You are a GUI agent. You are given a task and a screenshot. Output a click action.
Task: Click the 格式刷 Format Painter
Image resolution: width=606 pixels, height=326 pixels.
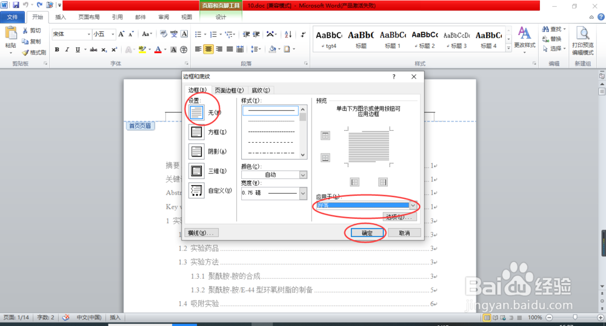click(34, 52)
